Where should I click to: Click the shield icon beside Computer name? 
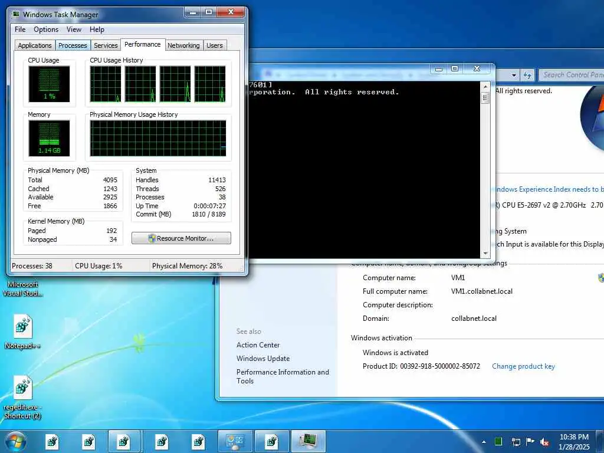601,278
